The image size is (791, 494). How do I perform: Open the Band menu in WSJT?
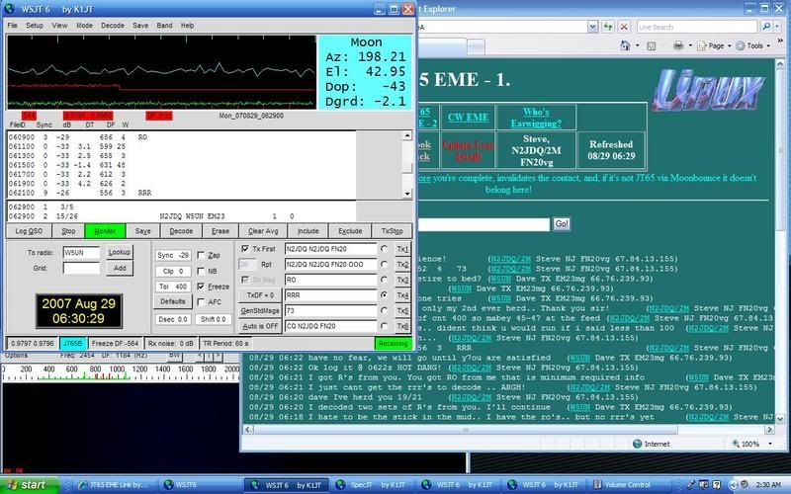164,26
